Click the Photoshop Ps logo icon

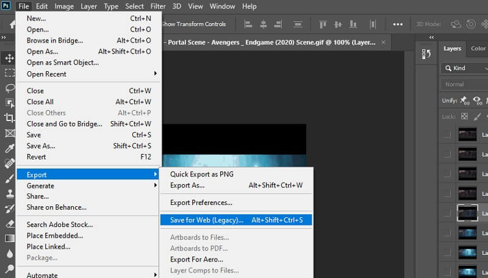tap(6, 5)
